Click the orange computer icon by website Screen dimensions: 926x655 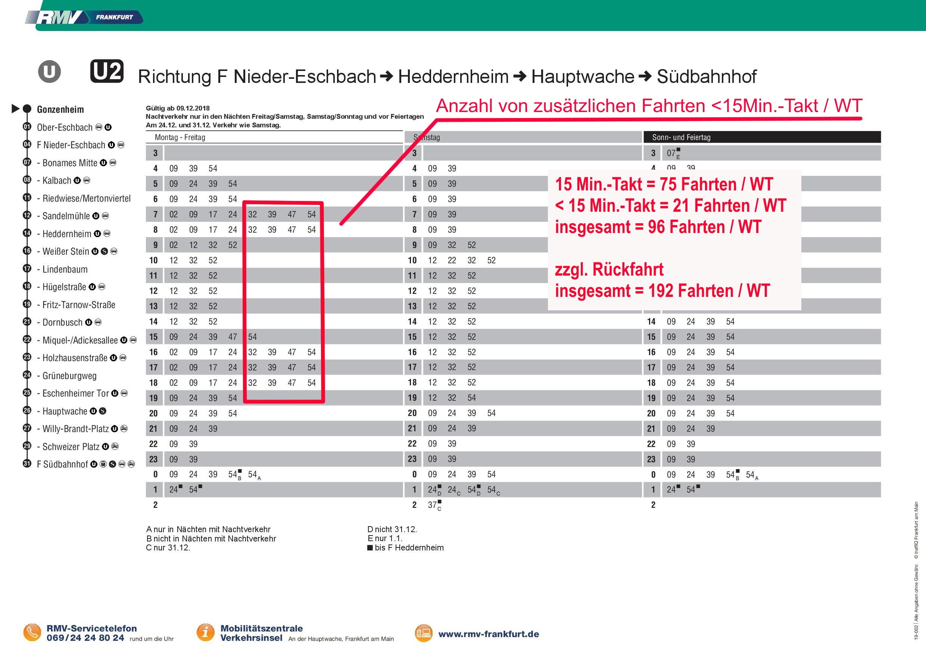coord(424,633)
